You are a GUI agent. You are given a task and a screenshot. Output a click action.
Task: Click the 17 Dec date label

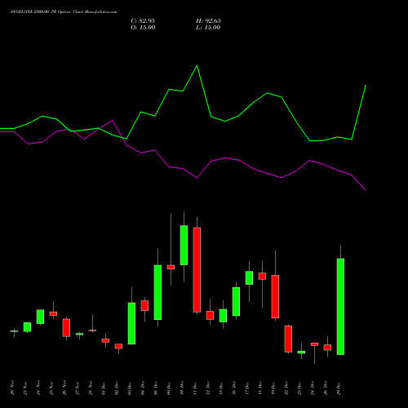tap(247, 388)
